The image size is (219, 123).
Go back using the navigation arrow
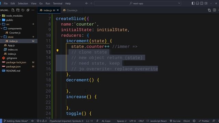87,3
